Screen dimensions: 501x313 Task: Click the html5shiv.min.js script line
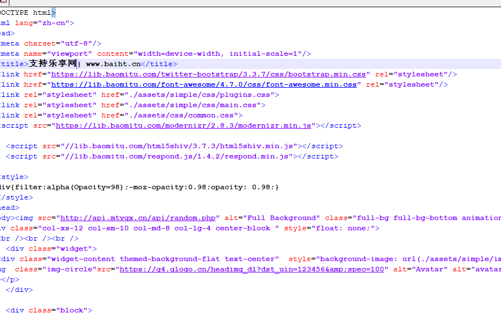pyautogui.click(x=174, y=146)
